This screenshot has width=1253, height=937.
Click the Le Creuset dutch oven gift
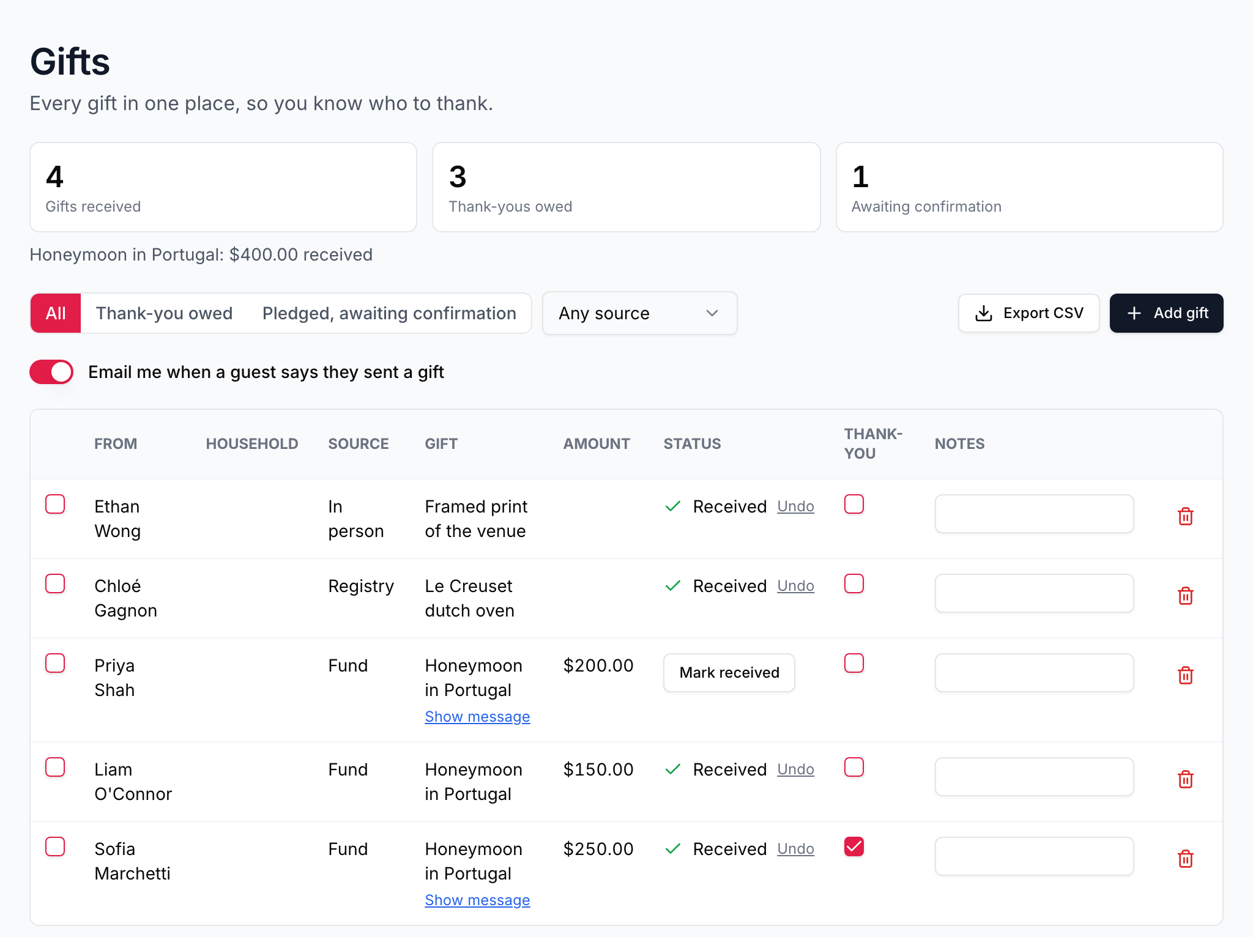[470, 598]
